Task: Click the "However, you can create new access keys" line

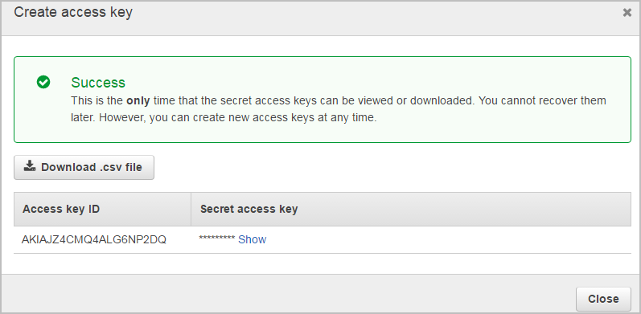Action: (224, 118)
